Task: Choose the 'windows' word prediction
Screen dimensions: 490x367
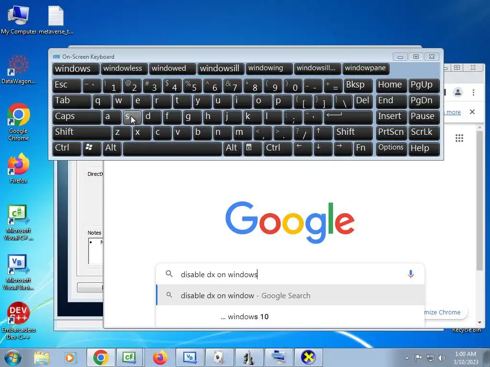Action: (x=76, y=69)
